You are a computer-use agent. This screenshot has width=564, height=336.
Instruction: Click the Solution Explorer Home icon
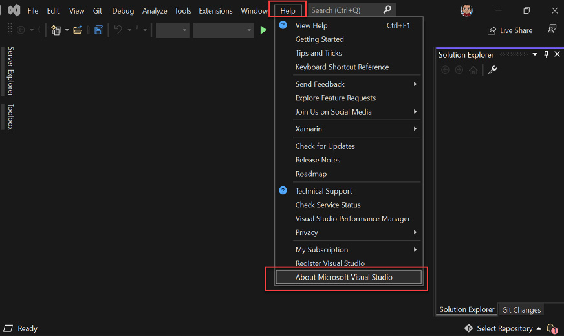coord(473,70)
